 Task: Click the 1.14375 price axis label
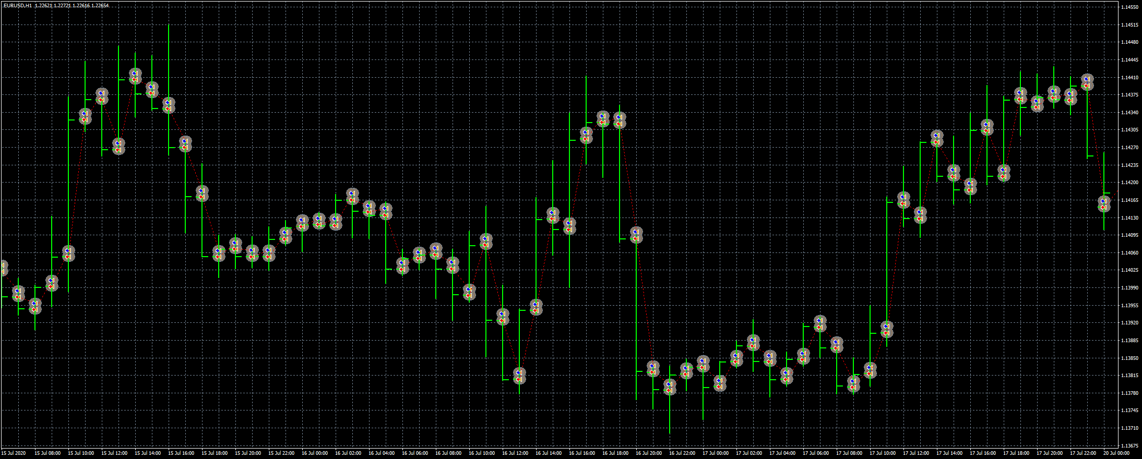(x=1129, y=95)
